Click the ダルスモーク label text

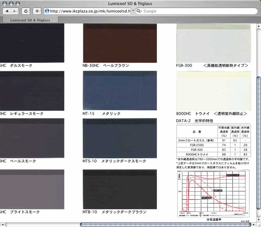[21, 65]
